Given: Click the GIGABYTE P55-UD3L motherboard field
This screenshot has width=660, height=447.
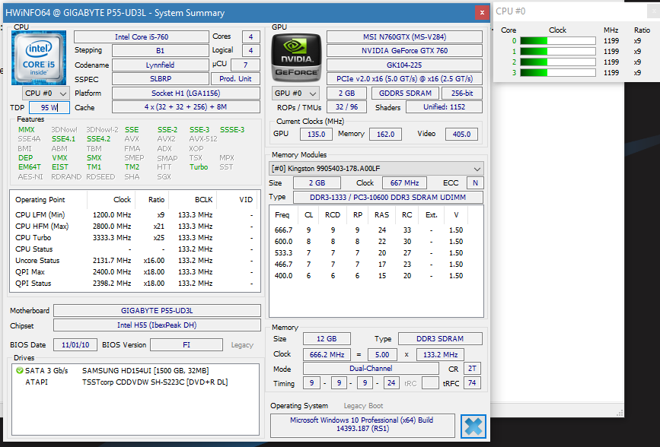Looking at the screenshot, I should click(156, 310).
